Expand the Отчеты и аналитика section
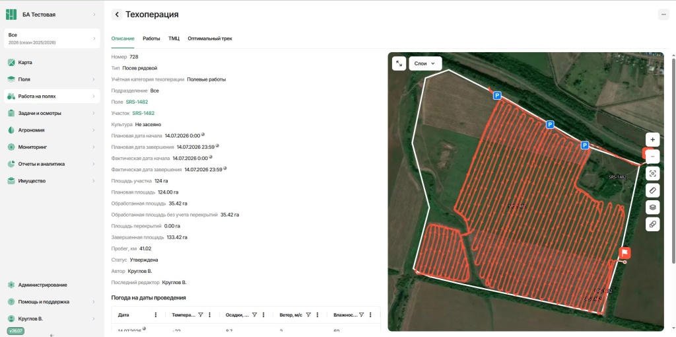Screen dimensions: 676x337 [x=94, y=164]
